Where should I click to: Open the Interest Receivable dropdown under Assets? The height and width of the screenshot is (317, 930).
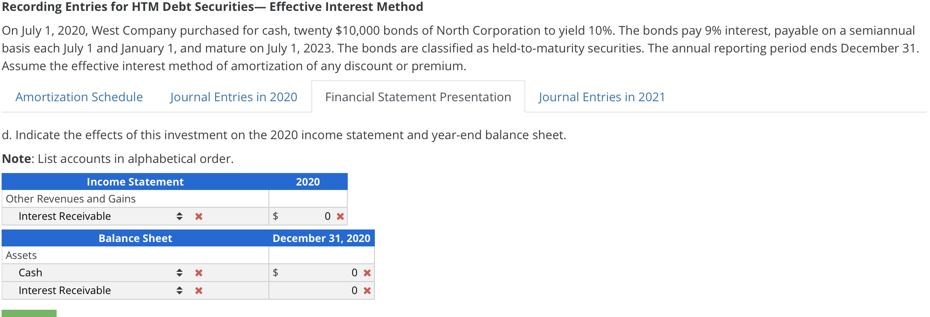coord(179,290)
